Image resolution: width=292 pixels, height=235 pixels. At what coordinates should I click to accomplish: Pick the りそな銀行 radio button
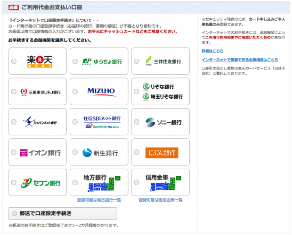(137, 92)
